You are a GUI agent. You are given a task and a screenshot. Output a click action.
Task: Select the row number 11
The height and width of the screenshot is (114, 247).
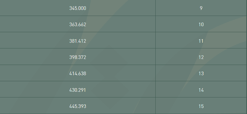[x=201, y=41]
